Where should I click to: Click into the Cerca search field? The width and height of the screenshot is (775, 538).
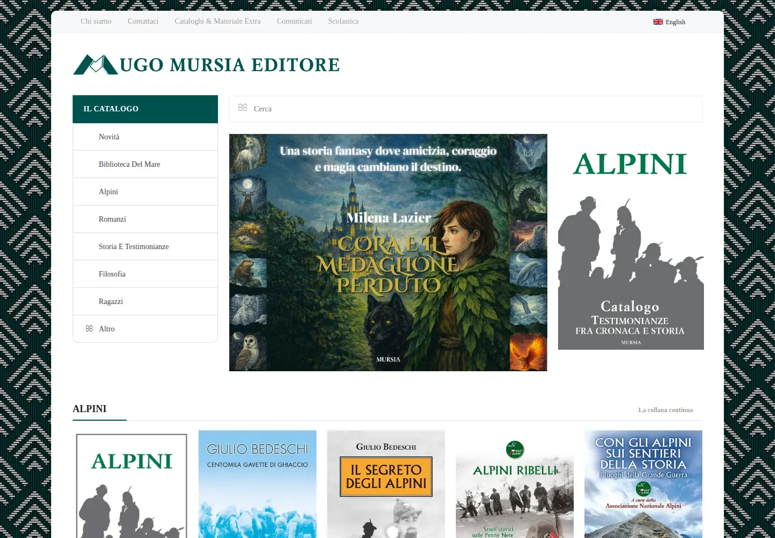tap(466, 109)
